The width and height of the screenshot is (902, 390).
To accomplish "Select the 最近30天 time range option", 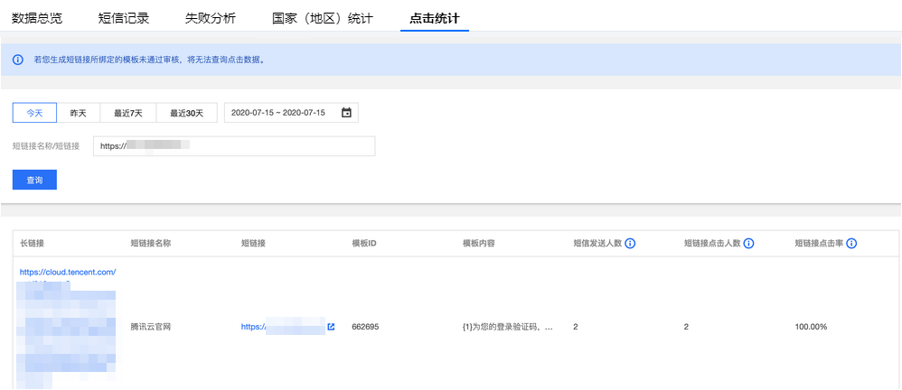I will click(185, 113).
